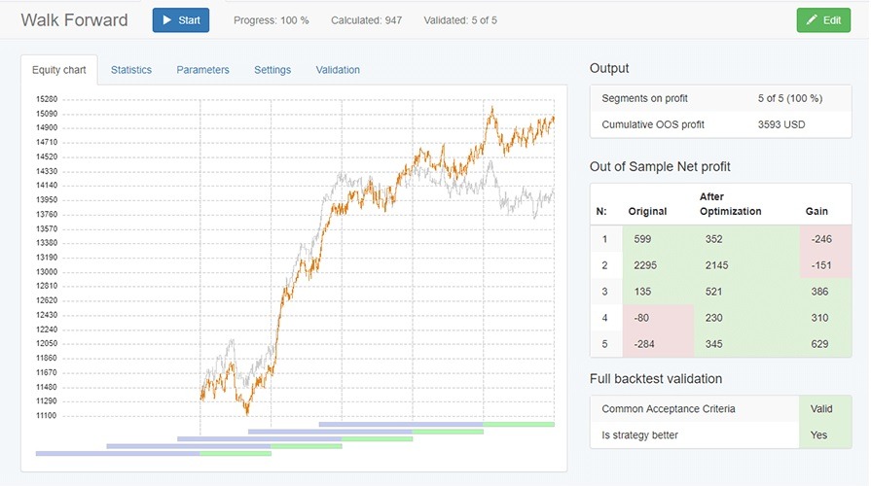Click the Cumulative OOS profit row
Viewport: 871px width, 486px height.
pyautogui.click(x=720, y=124)
